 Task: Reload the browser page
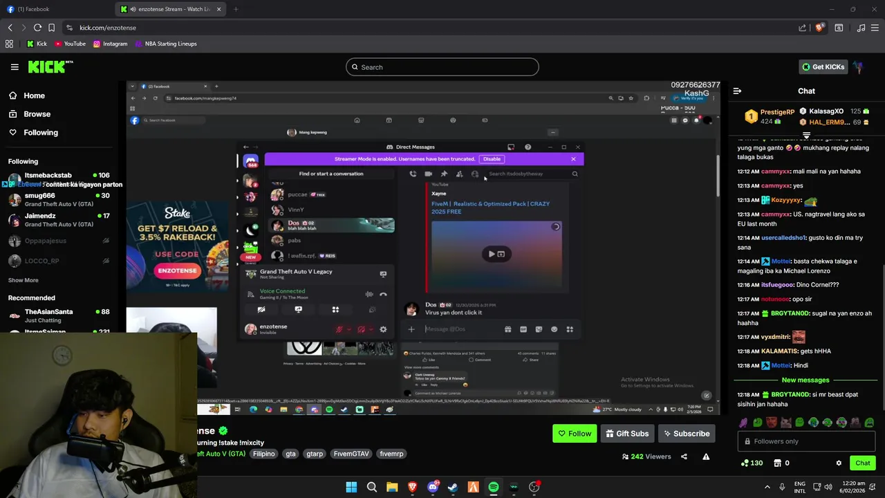click(x=37, y=28)
